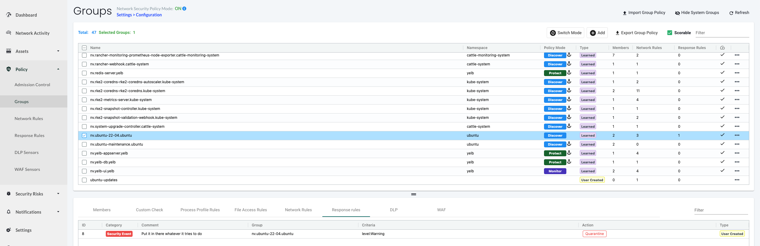Click the Notifications bell icon
Viewport: 760px width, 246px height.
click(9, 212)
